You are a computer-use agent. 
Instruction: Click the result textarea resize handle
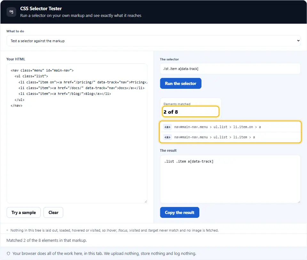pos(299,202)
